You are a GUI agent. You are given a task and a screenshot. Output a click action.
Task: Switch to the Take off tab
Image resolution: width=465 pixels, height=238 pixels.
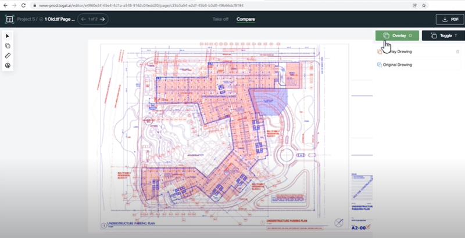(x=220, y=19)
